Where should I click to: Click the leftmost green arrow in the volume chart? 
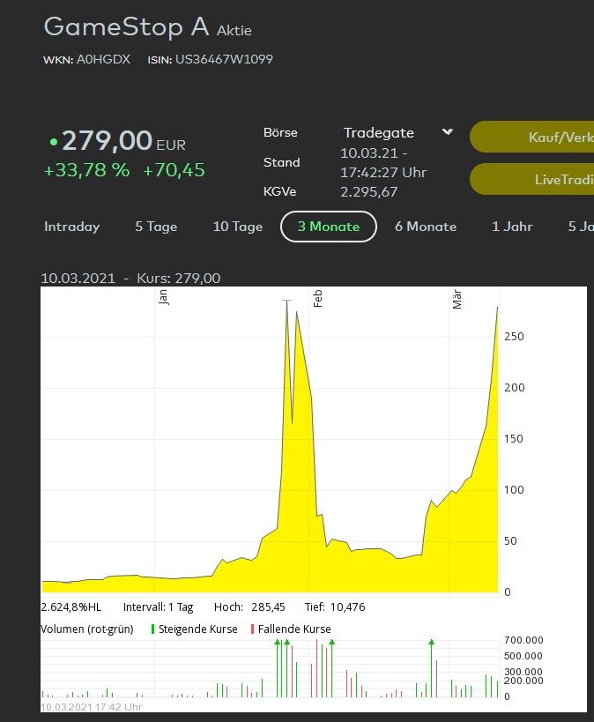[277, 644]
